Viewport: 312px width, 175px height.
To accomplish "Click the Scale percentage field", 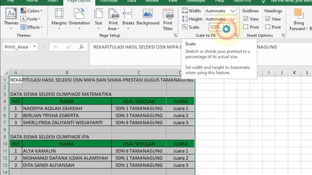I will click(215, 27).
